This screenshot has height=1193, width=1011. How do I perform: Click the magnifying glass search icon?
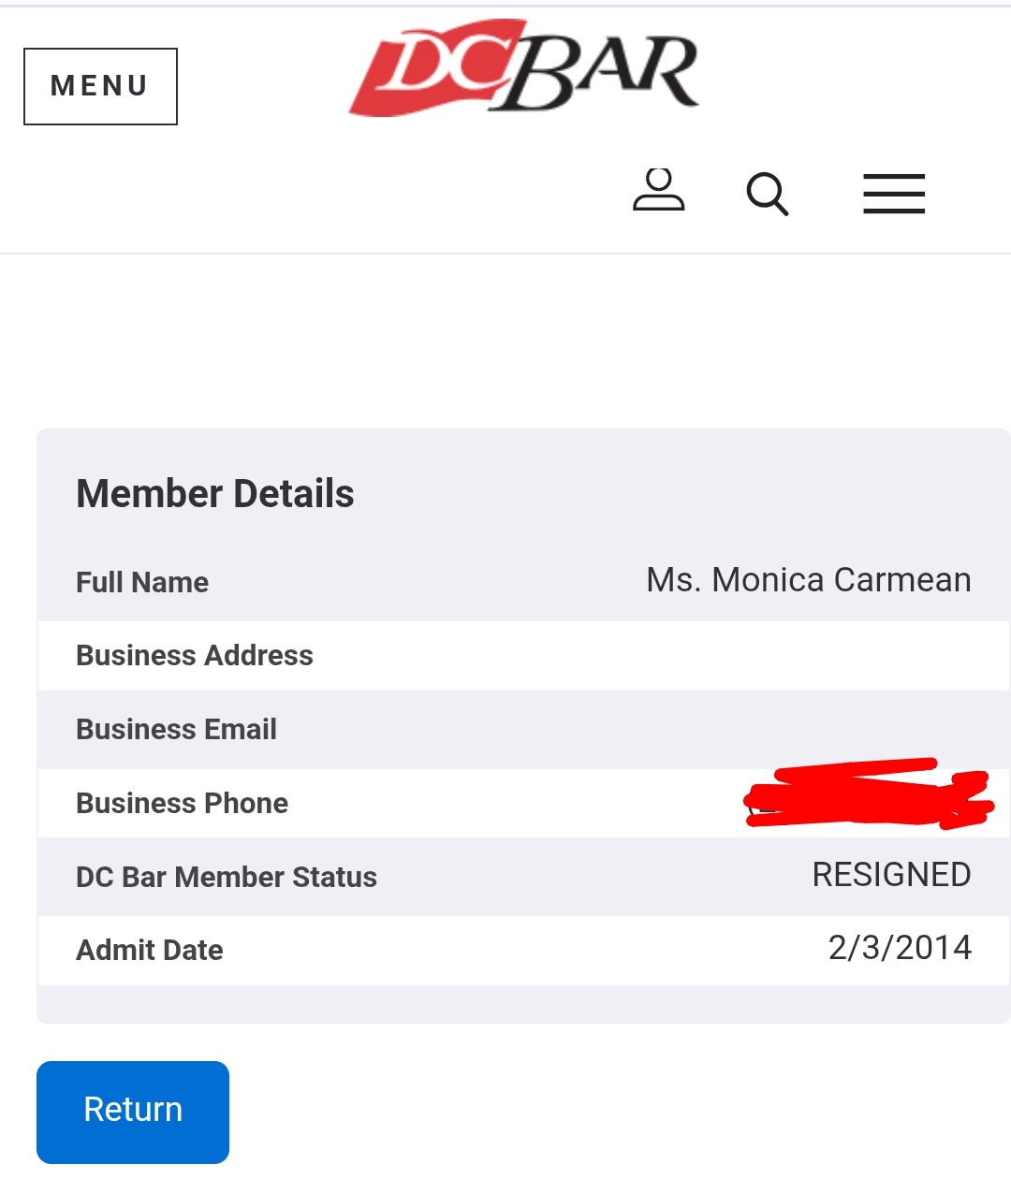point(768,194)
